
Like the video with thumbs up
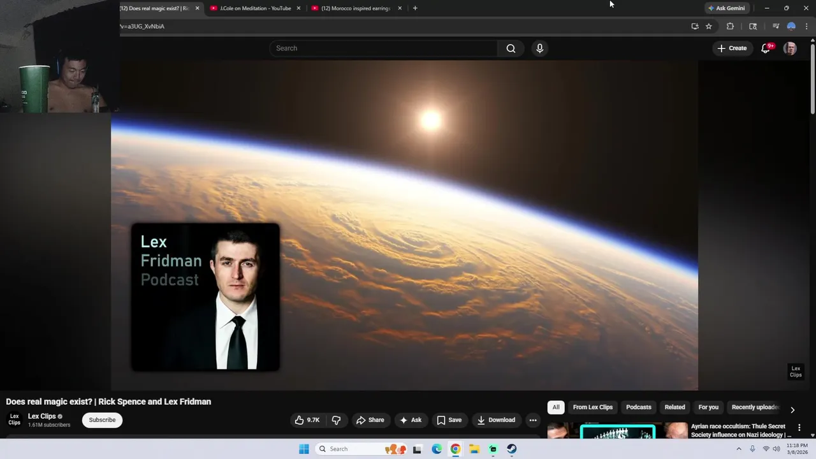(307, 420)
